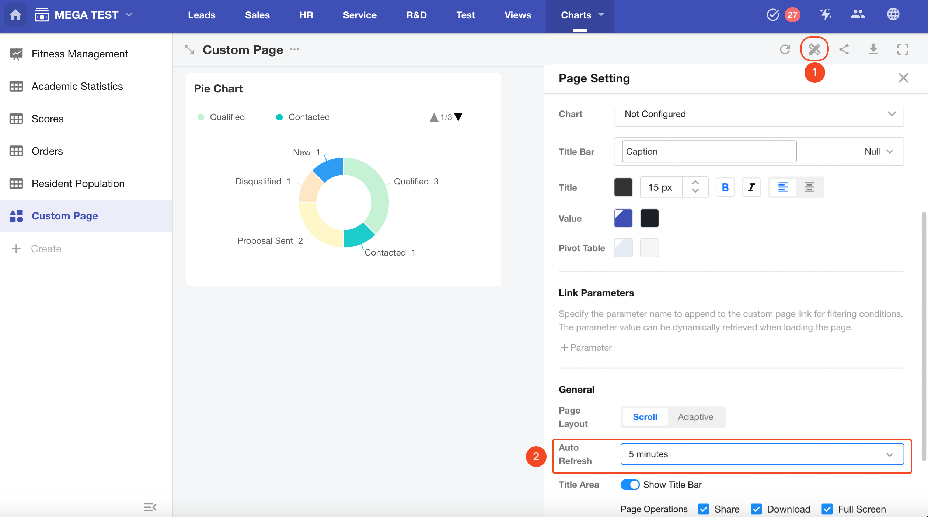Toggle bold formatting for title
Image resolution: width=928 pixels, height=517 pixels.
coord(725,187)
